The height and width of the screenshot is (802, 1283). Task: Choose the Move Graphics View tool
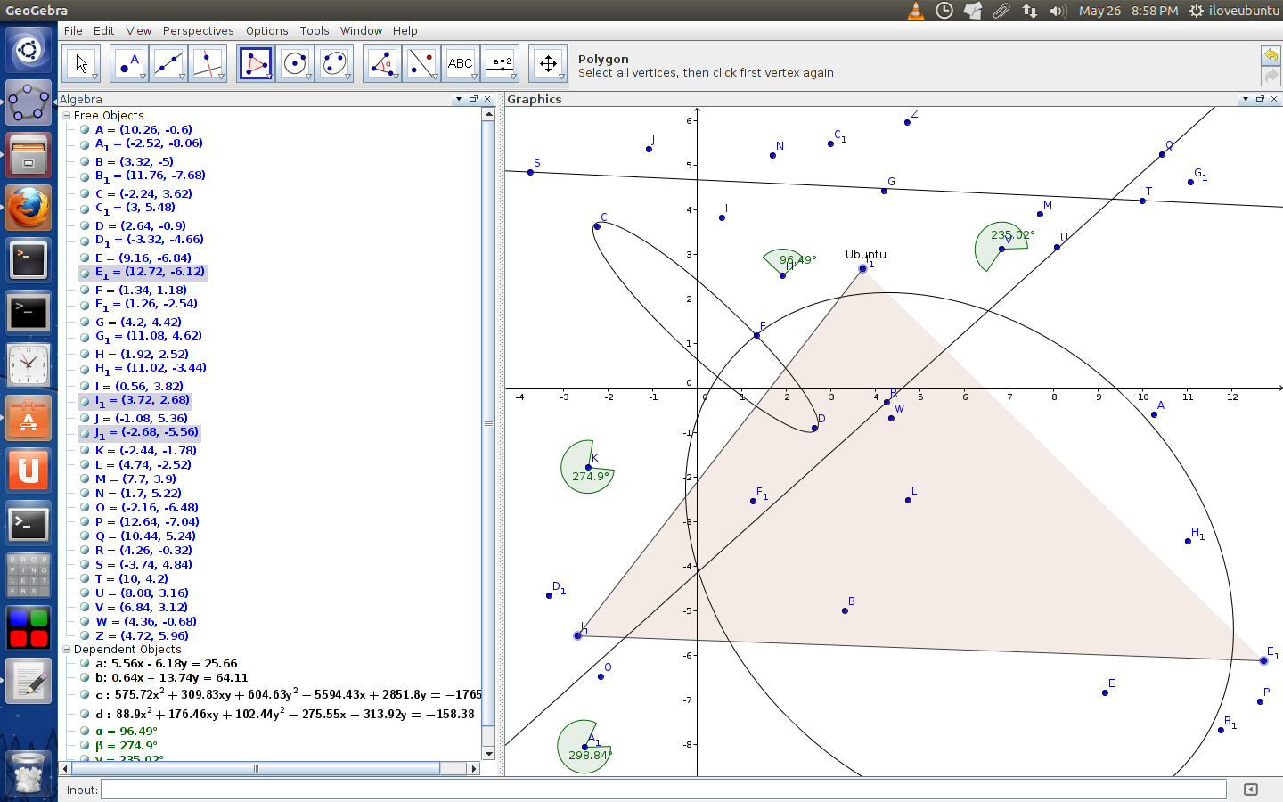[547, 63]
